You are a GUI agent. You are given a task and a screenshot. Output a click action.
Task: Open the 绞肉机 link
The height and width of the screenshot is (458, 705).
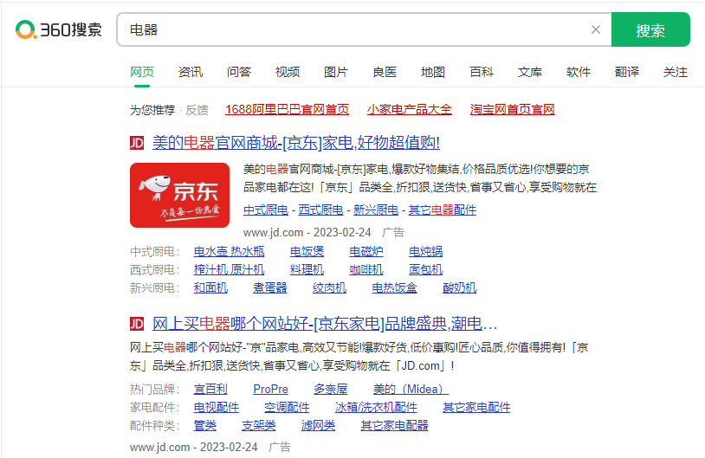330,287
